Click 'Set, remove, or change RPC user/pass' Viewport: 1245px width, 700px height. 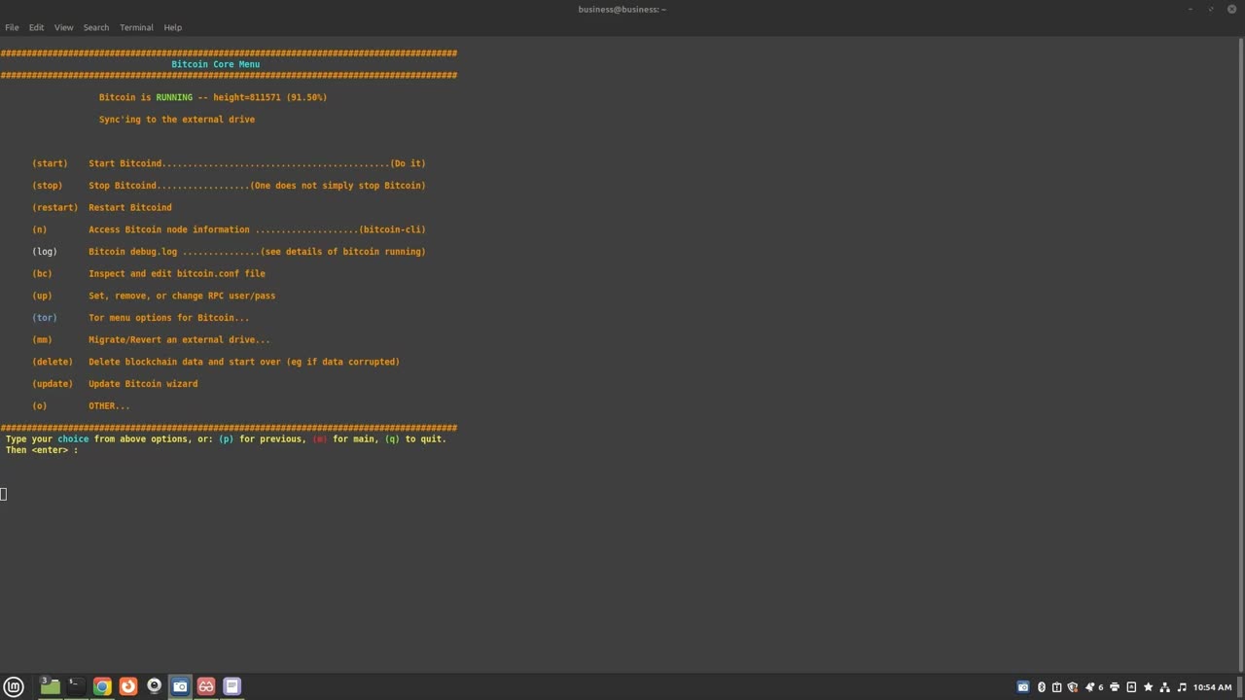182,296
